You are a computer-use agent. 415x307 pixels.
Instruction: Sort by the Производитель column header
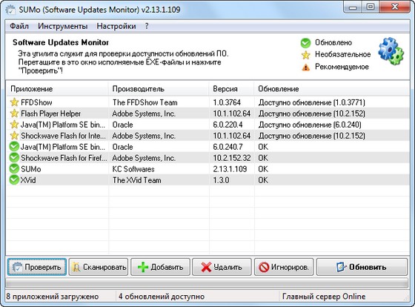coord(159,89)
